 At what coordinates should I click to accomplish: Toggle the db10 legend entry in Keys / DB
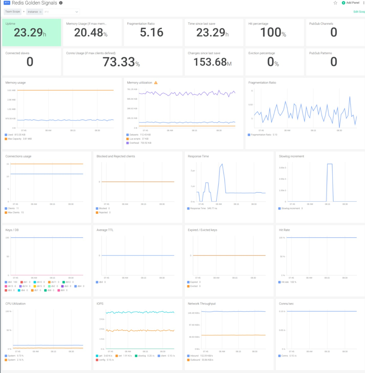(39, 282)
